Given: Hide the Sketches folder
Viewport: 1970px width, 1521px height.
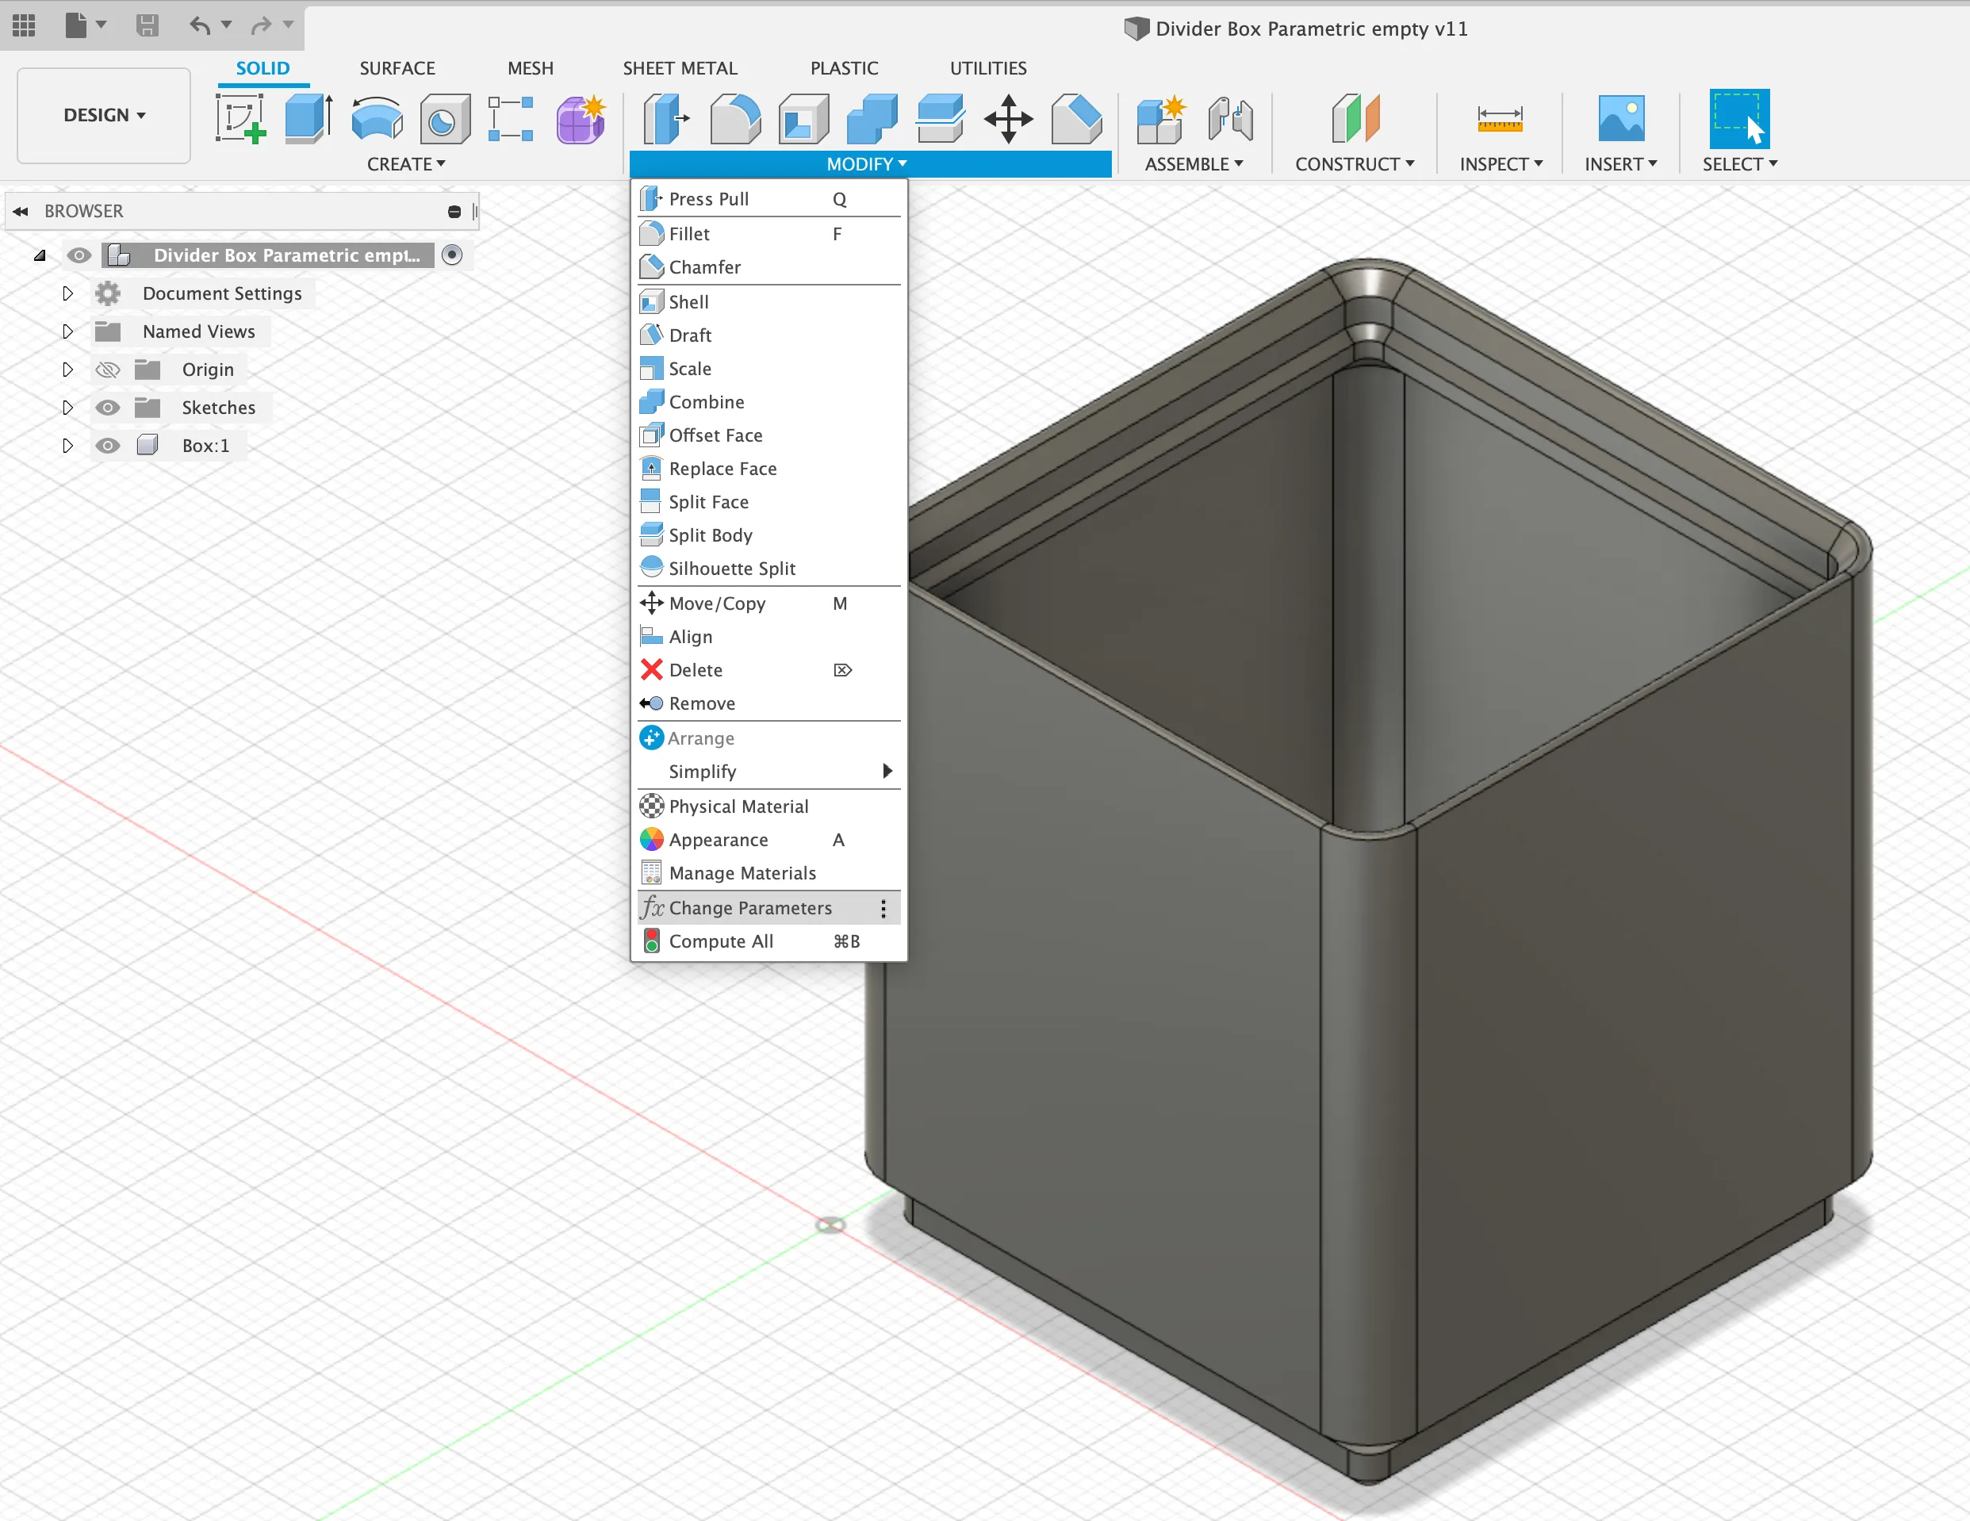Looking at the screenshot, I should pos(108,407).
